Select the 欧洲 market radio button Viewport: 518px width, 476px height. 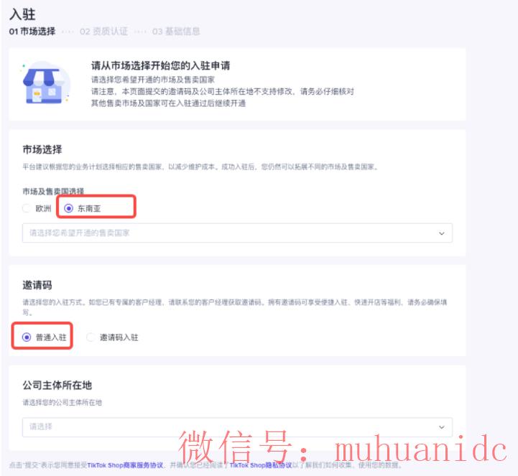click(27, 208)
